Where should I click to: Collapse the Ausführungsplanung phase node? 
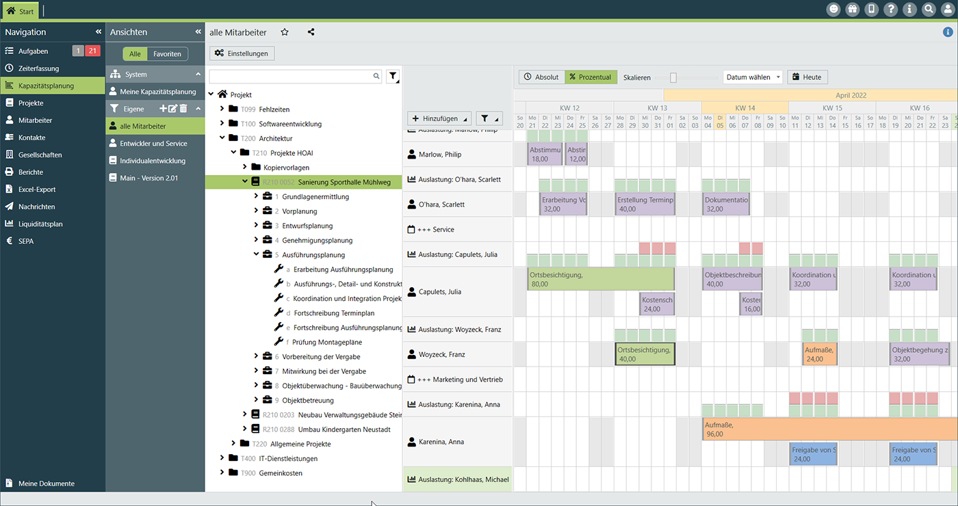tap(257, 255)
